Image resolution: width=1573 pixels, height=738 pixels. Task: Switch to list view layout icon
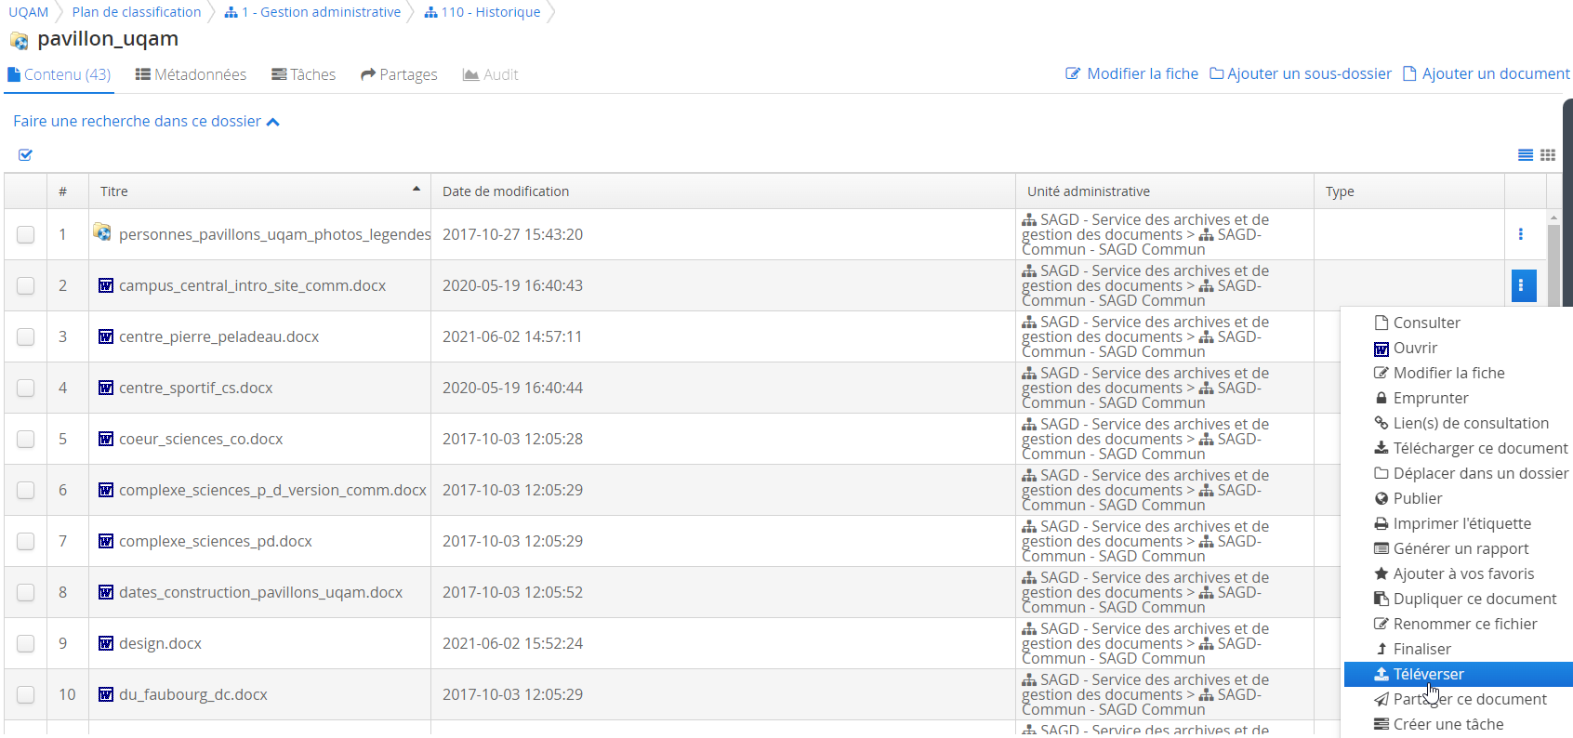(x=1525, y=155)
